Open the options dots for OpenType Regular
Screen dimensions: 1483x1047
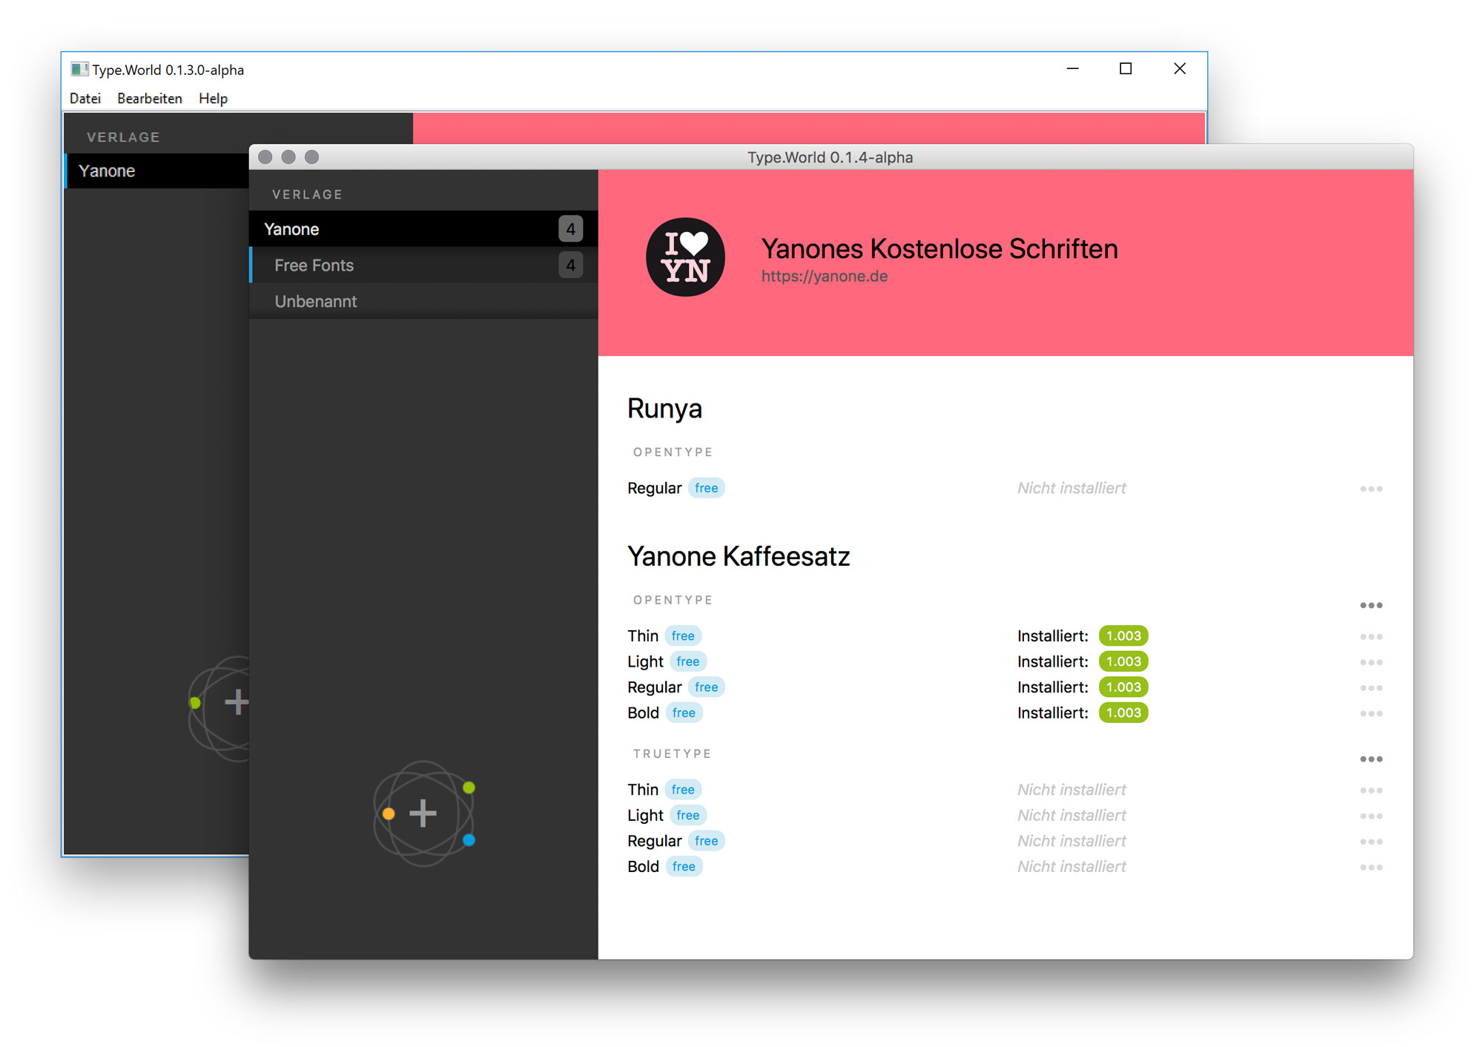(x=1371, y=688)
